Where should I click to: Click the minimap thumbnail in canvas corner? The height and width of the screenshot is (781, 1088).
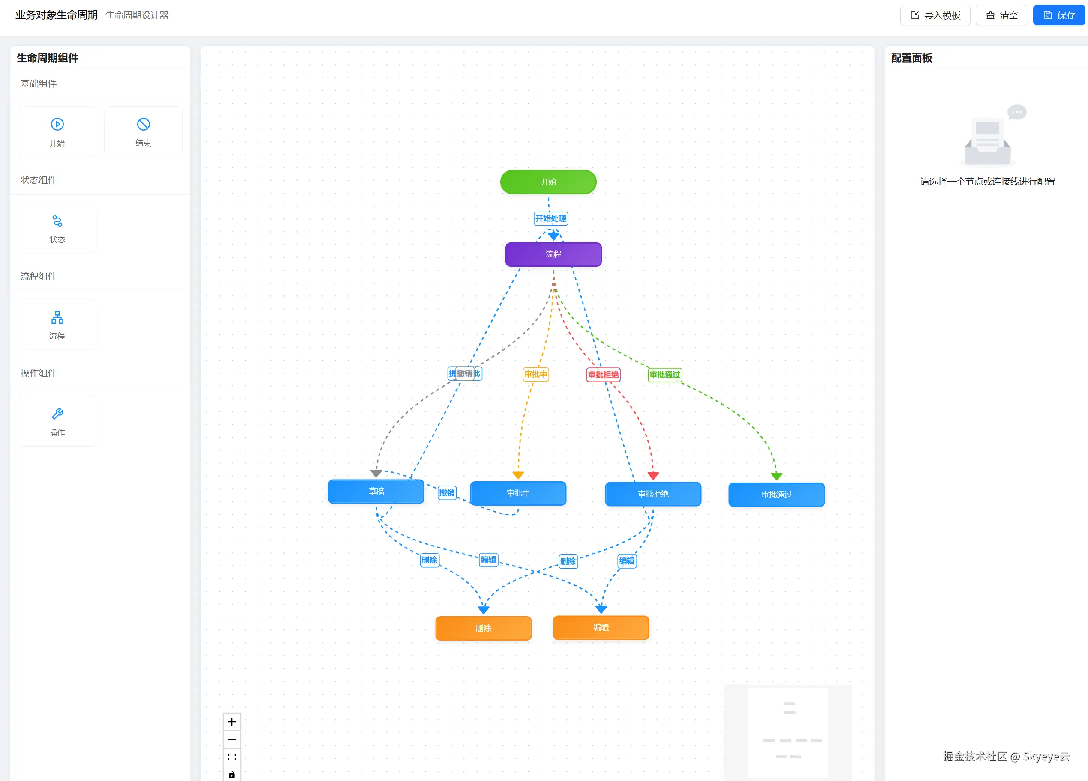787,733
